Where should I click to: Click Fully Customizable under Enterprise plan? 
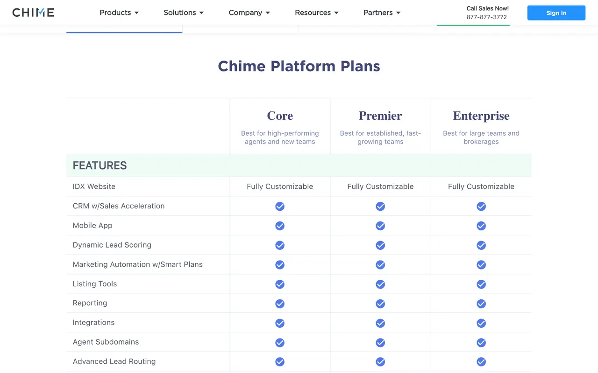click(481, 186)
